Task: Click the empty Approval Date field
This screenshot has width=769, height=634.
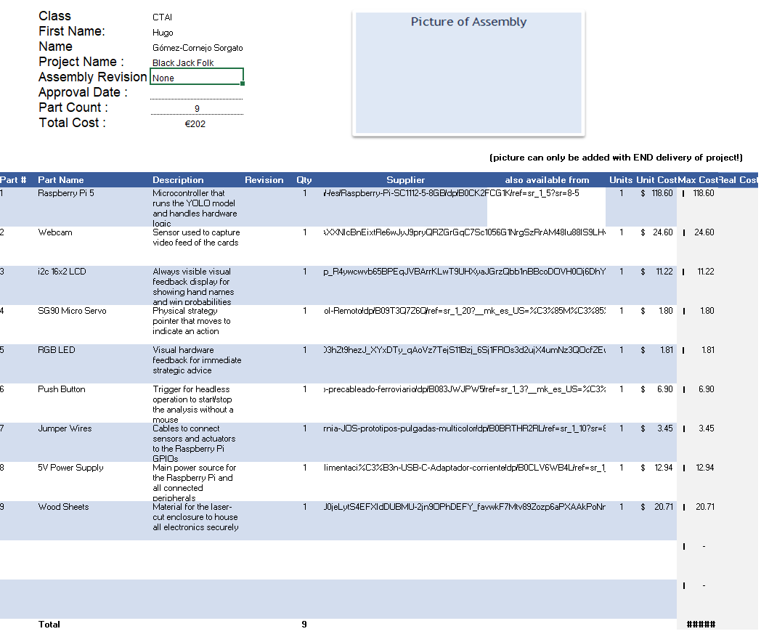Action: (x=197, y=92)
